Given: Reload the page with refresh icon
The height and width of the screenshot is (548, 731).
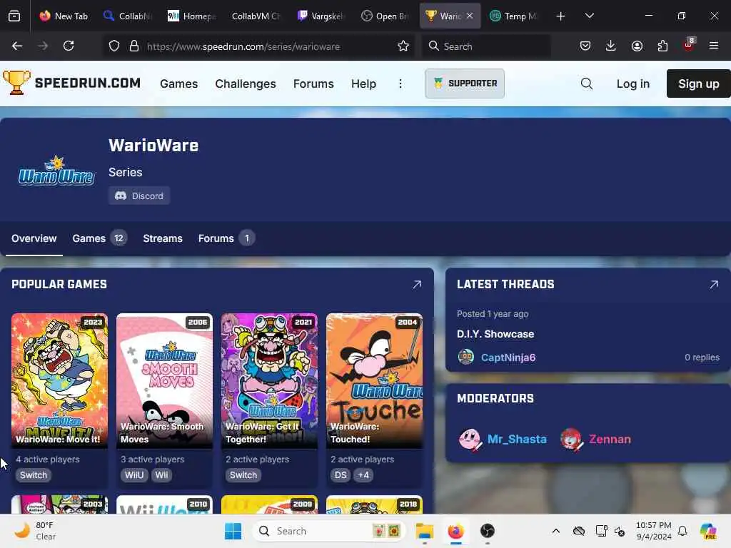Looking at the screenshot, I should pyautogui.click(x=69, y=46).
